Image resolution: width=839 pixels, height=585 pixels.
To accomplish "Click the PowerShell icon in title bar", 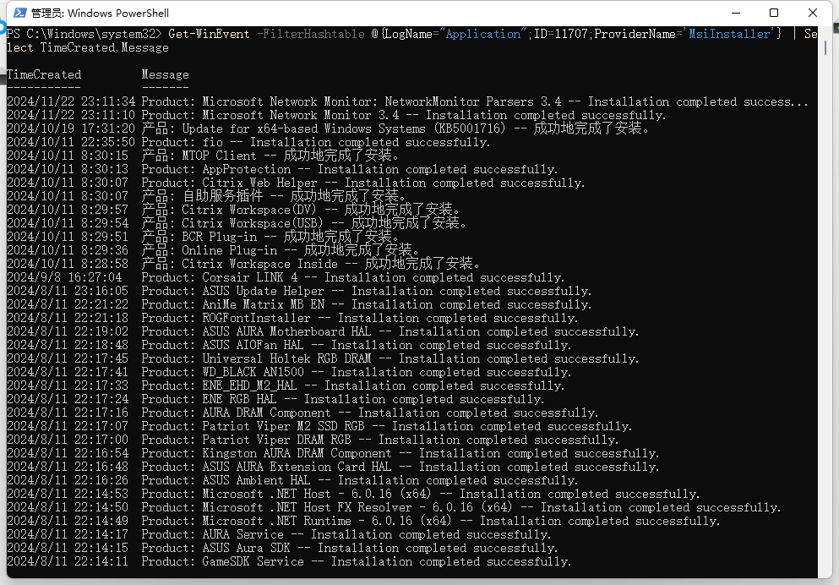I will 19,13.
